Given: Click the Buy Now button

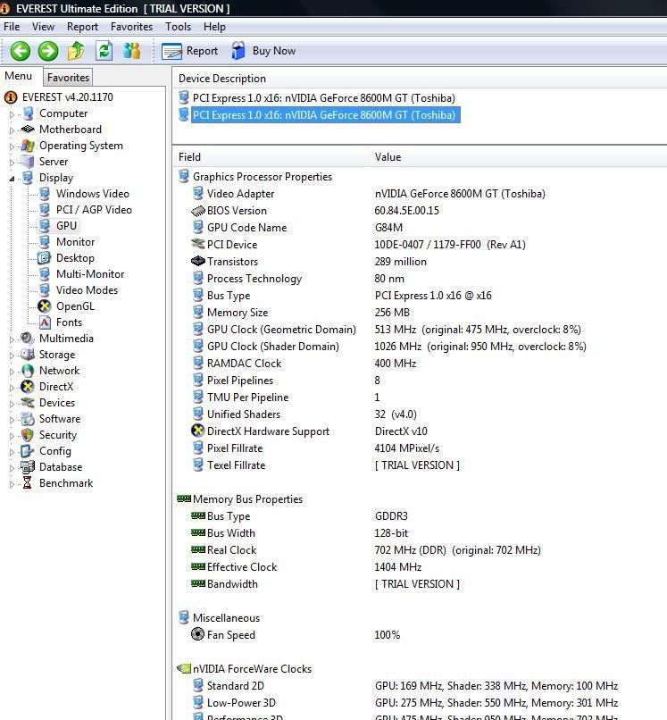Looking at the screenshot, I should tap(263, 51).
